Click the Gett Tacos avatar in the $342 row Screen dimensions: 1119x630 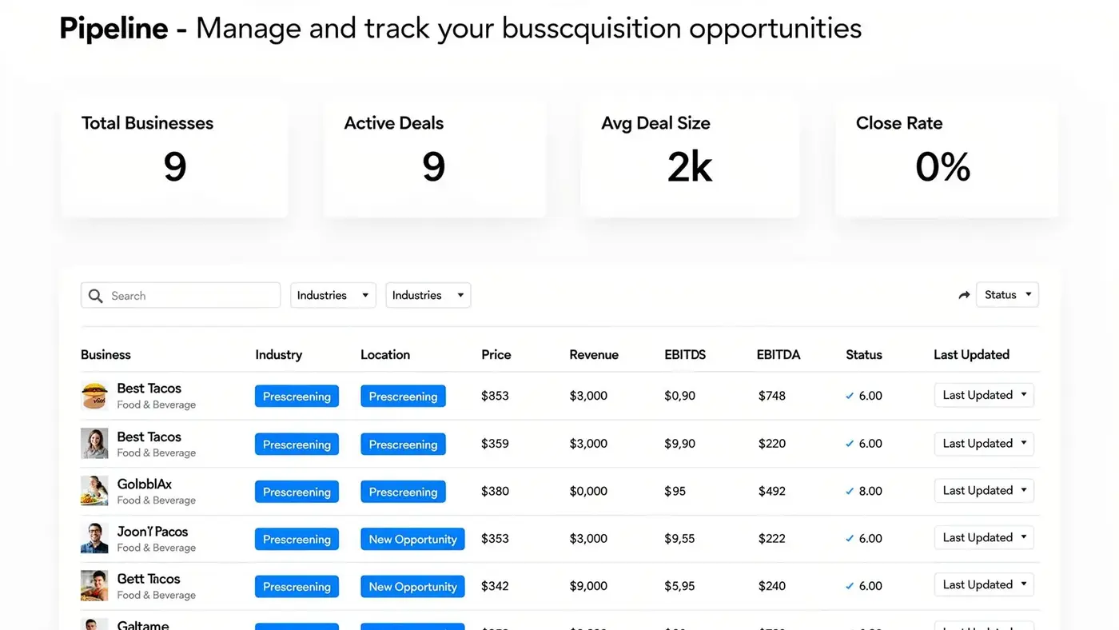[94, 585]
